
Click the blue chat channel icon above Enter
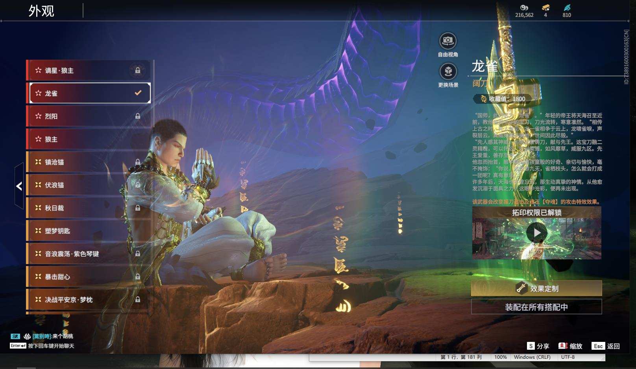click(15, 336)
